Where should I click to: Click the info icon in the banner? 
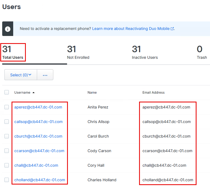pos(8,29)
